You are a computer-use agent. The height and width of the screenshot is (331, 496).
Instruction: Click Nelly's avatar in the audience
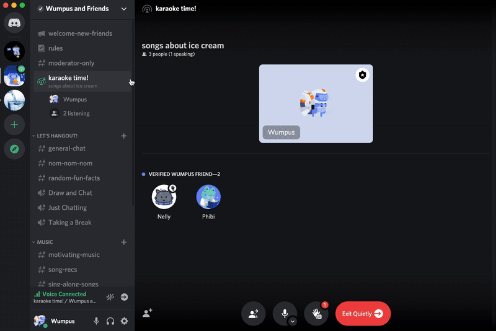click(164, 197)
